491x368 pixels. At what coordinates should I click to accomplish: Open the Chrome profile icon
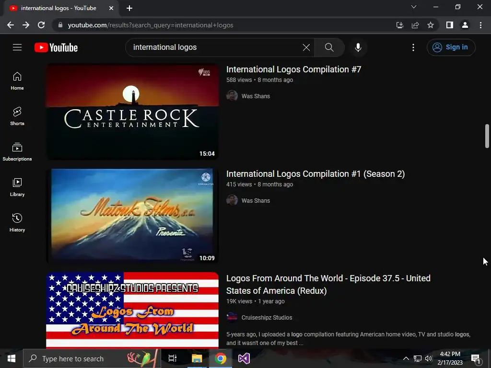tap(465, 25)
